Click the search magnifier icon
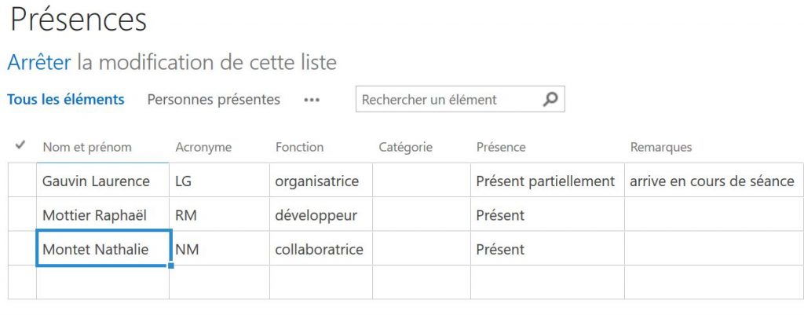The height and width of the screenshot is (315, 804). 550,100
